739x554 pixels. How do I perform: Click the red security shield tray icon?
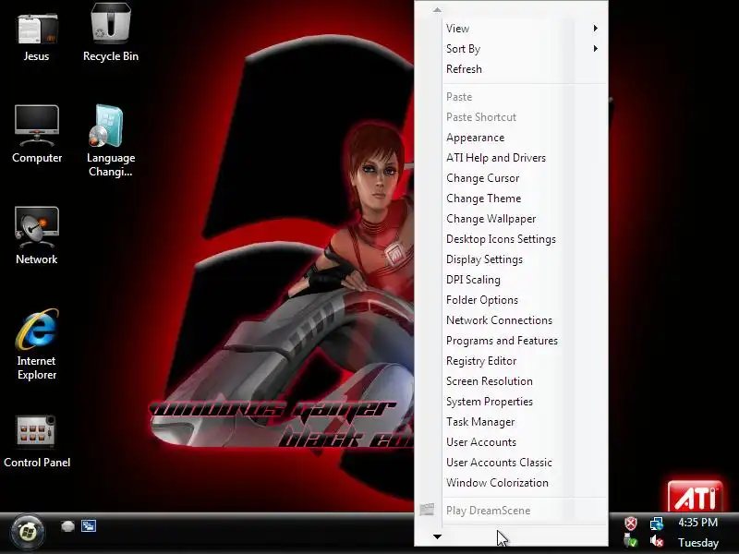click(631, 524)
